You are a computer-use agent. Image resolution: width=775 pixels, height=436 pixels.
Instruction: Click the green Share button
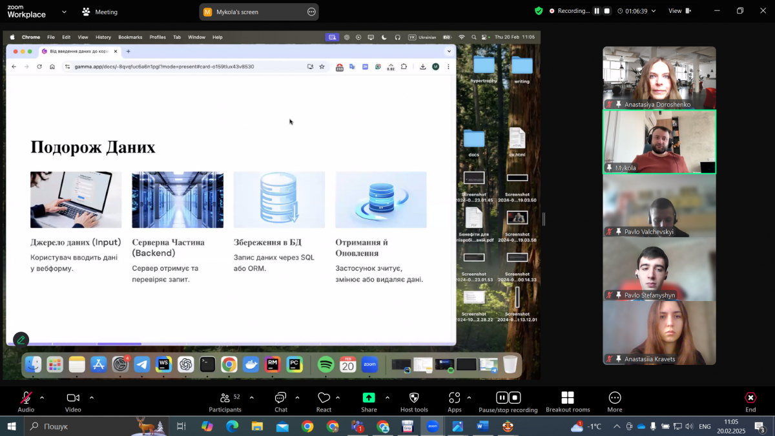pyautogui.click(x=369, y=398)
